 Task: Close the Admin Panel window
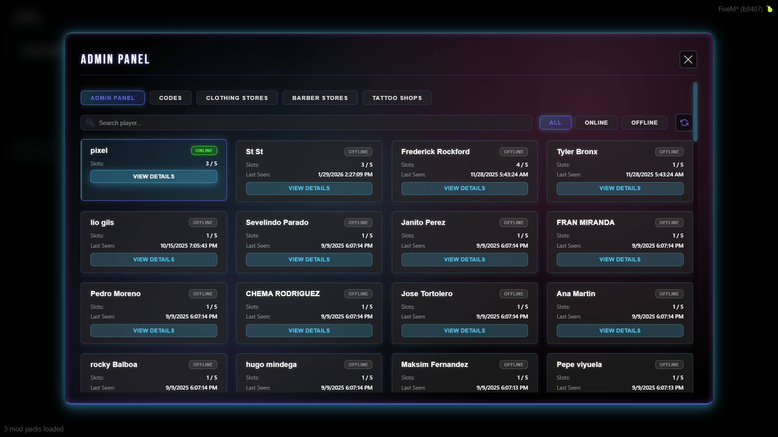pyautogui.click(x=688, y=59)
